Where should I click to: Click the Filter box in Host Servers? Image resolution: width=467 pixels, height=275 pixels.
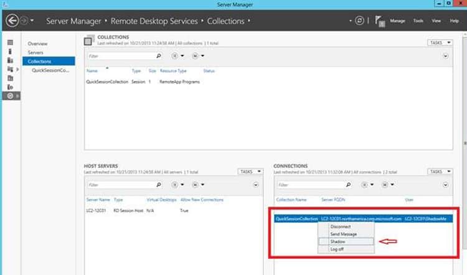121,185
